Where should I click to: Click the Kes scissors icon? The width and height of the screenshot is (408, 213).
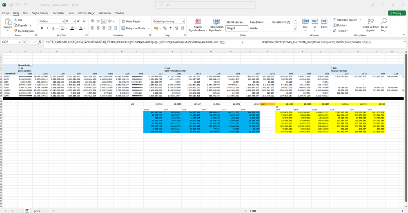click(x=16, y=20)
